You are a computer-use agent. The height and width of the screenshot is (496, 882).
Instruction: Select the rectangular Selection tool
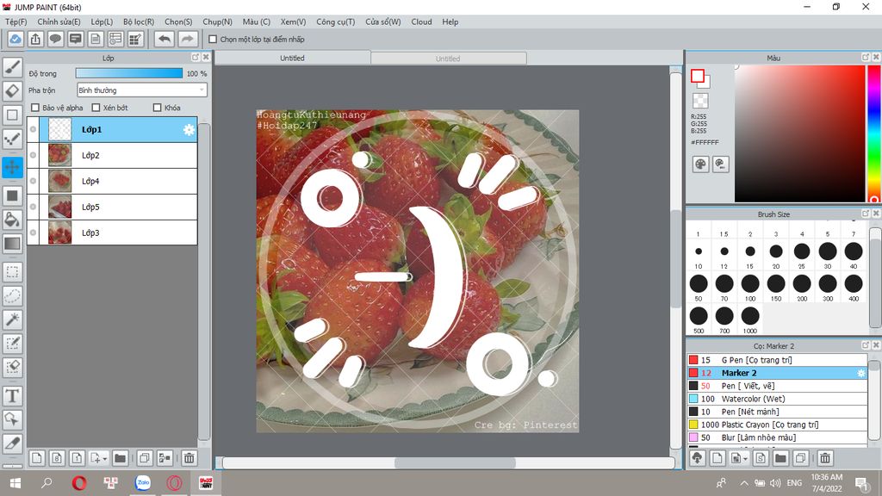click(12, 272)
